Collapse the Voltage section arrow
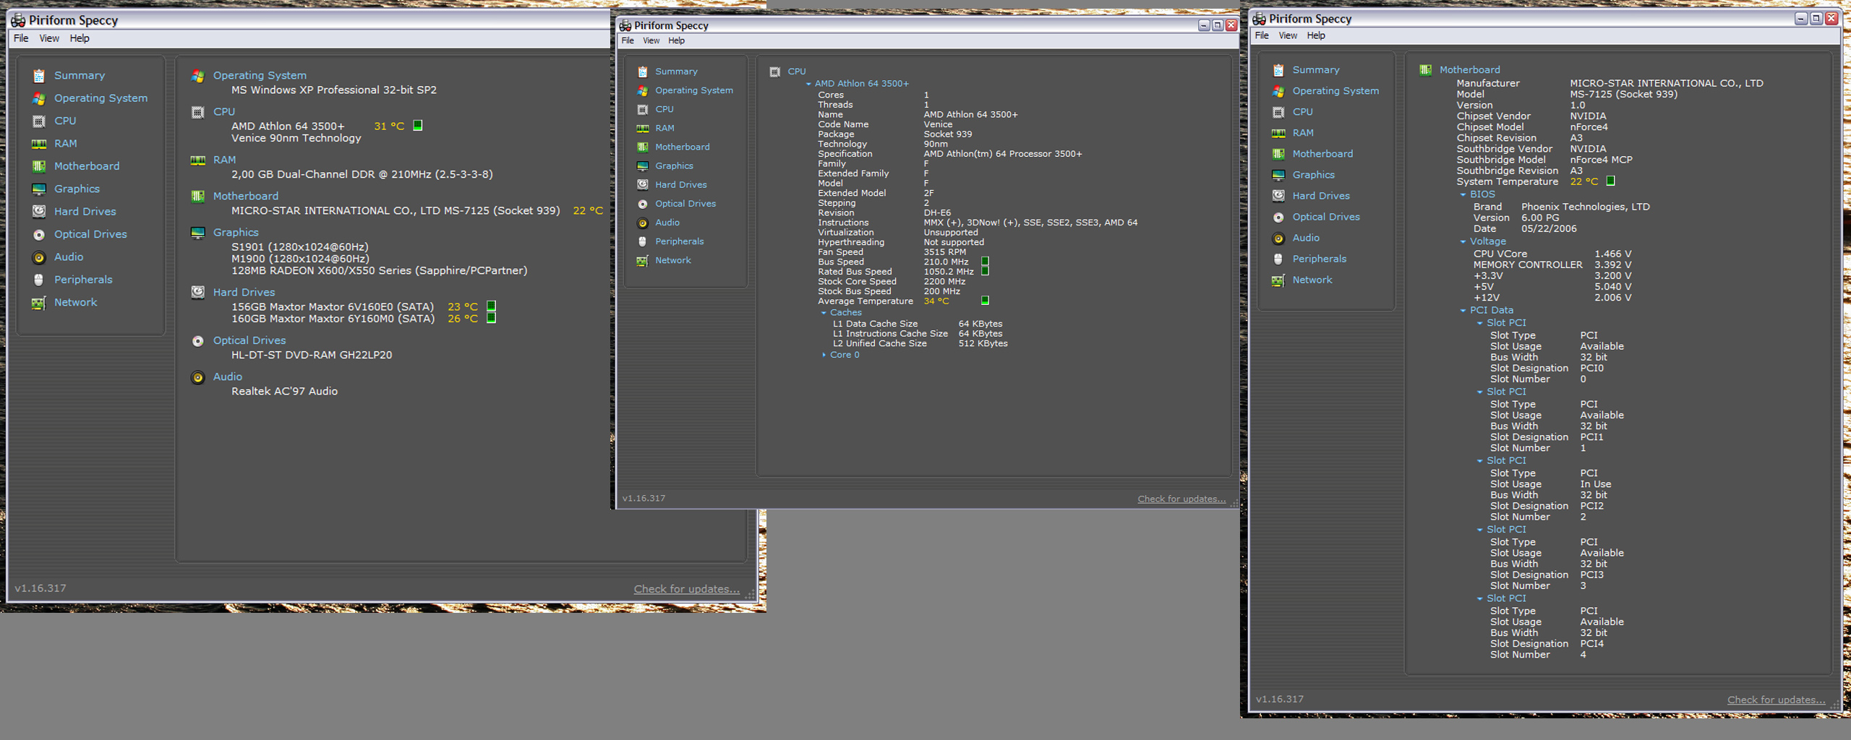Screen dimensions: 1851x740 pos(1463,242)
